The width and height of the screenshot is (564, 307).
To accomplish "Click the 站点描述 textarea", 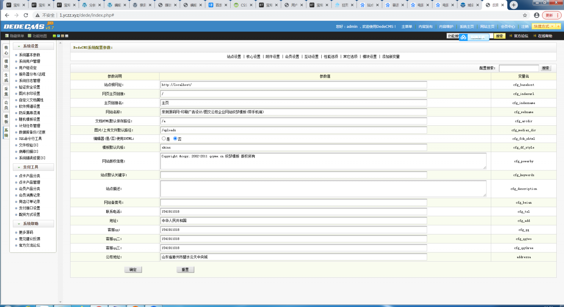I will point(323,189).
